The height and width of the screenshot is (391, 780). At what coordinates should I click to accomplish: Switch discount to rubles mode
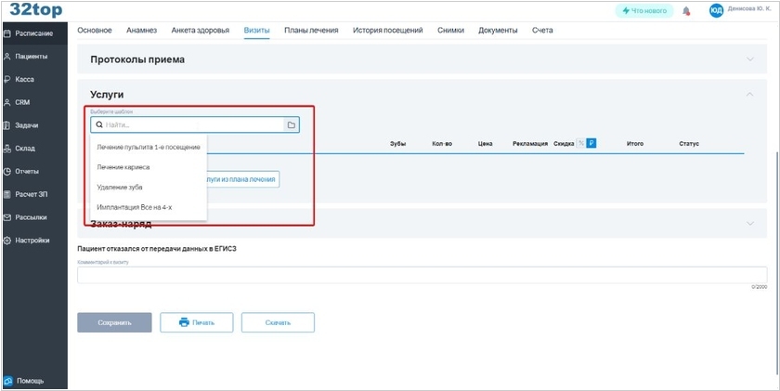[x=591, y=143]
